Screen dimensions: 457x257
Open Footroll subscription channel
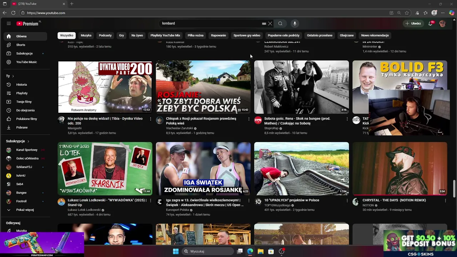[25, 201]
